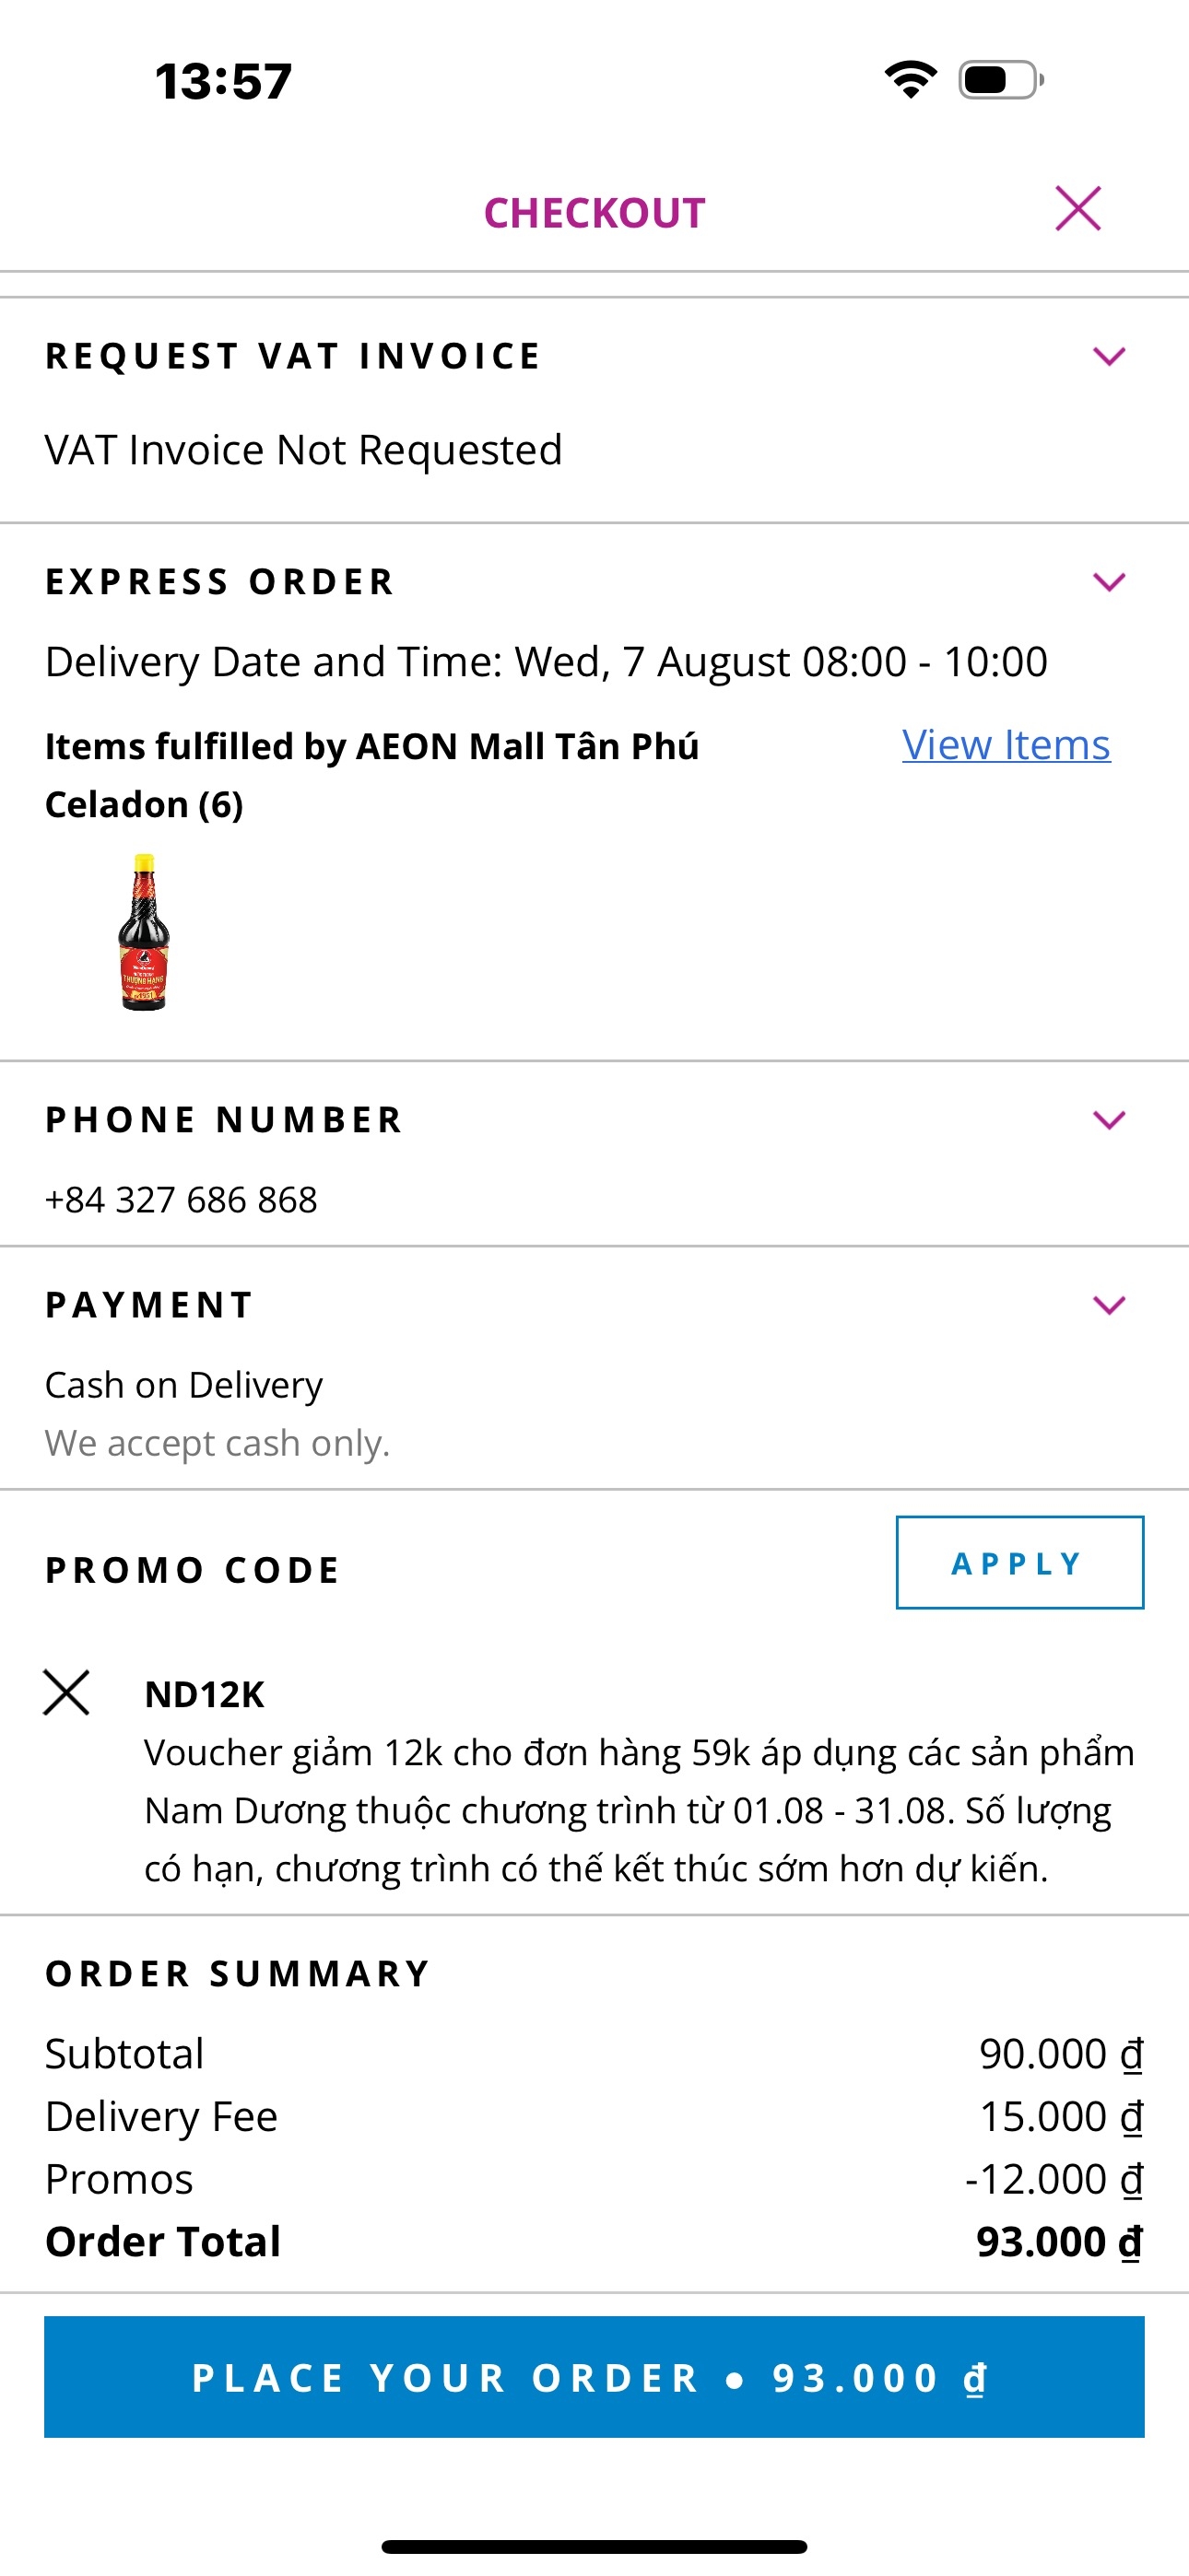Tap the home indicator bar
Screen dimensions: 1189x2576
[x=594, y=2546]
